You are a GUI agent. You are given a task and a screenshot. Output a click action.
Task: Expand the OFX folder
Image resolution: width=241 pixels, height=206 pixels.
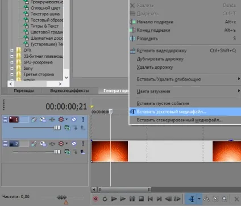click(12, 51)
